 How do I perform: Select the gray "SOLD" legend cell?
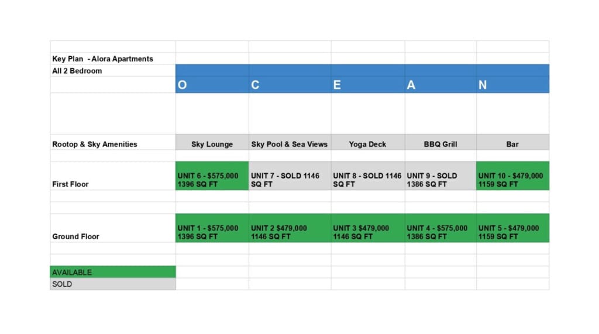click(112, 284)
